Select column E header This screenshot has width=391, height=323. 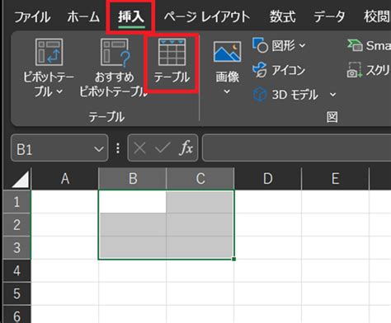pos(335,179)
